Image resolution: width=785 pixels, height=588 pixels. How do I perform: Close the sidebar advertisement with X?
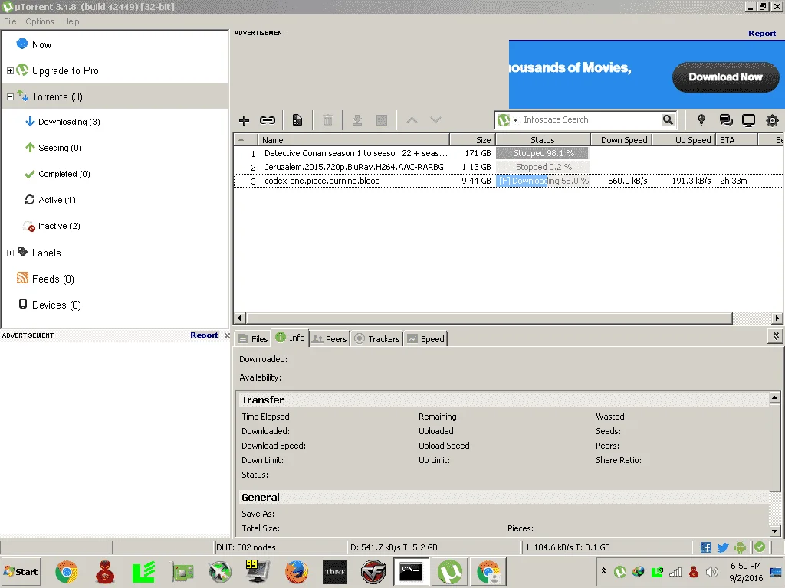[227, 335]
